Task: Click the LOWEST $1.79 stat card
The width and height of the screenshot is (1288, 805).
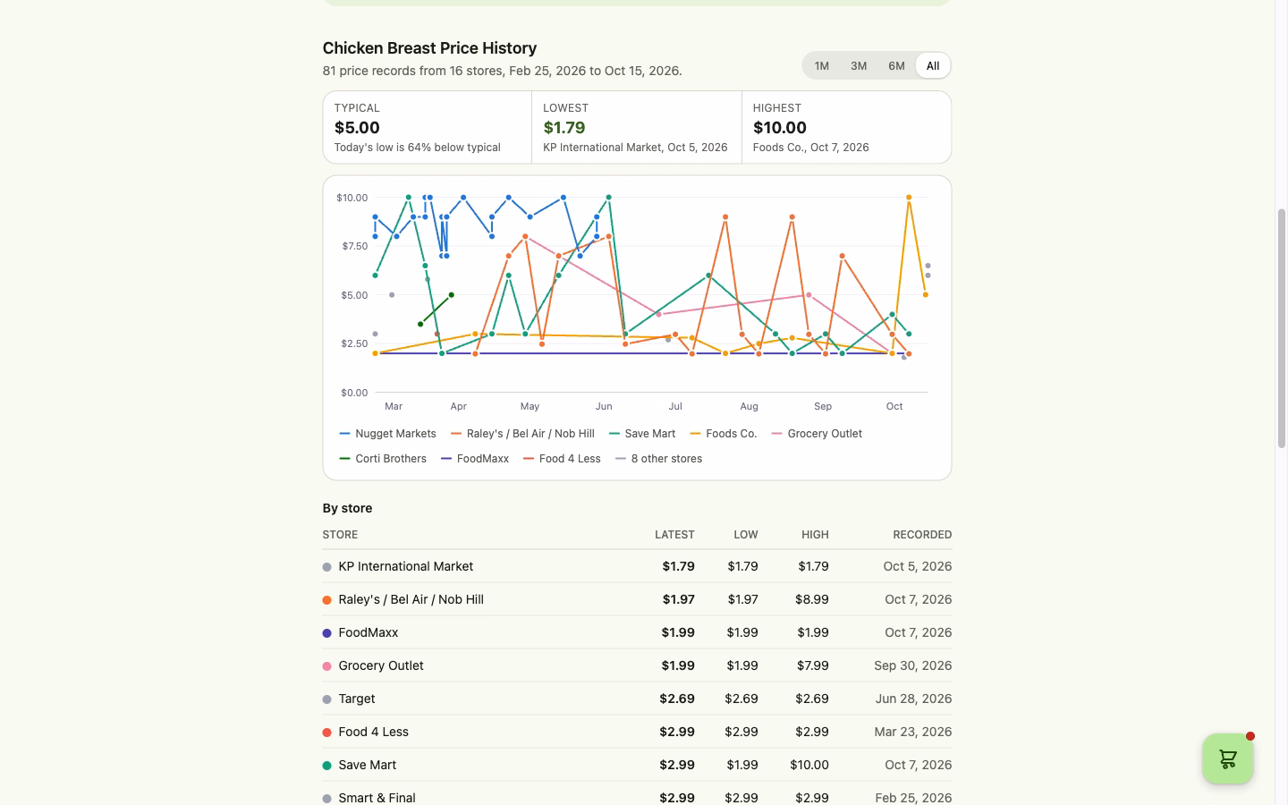Action: 637,127
